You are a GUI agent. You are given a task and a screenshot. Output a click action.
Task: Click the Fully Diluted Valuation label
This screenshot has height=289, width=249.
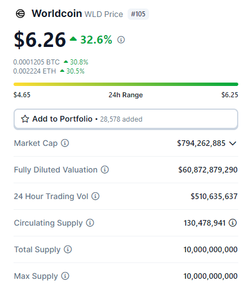coord(56,170)
